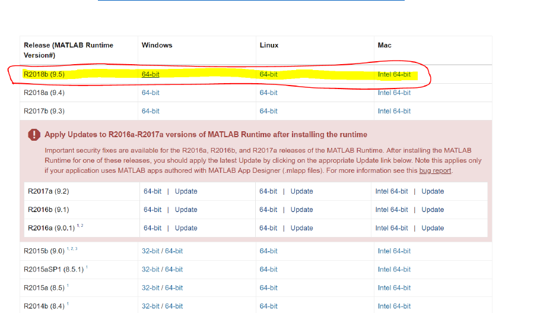Download R2017a Mac Intel 64-bit runtime
This screenshot has width=556, height=313.
tap(392, 191)
